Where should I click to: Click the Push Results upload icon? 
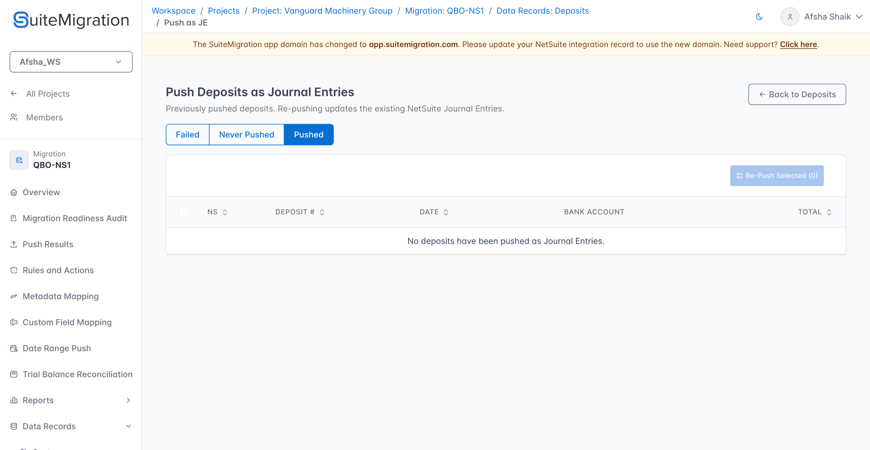pyautogui.click(x=14, y=244)
